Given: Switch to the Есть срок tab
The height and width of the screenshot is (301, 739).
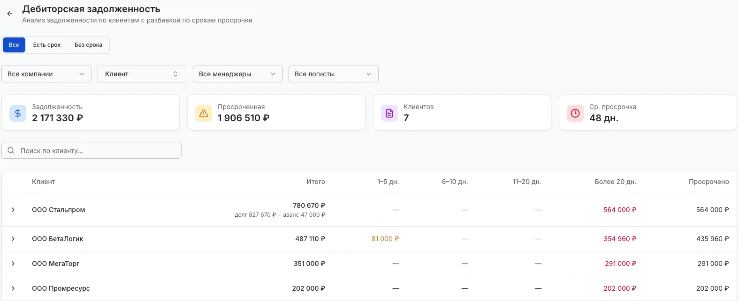Looking at the screenshot, I should pyautogui.click(x=47, y=45).
